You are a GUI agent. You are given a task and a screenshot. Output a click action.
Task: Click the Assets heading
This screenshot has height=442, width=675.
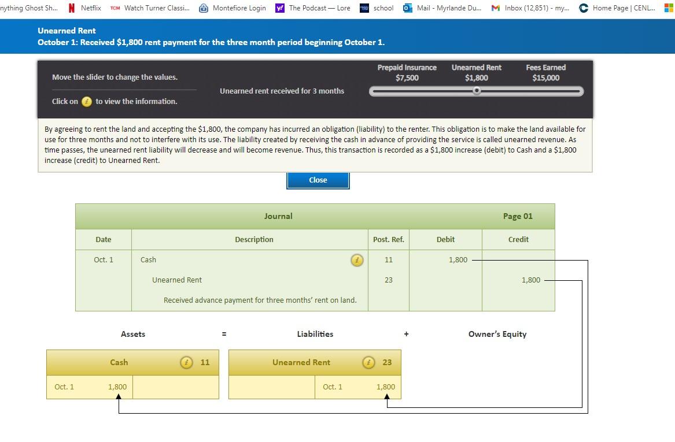(133, 334)
